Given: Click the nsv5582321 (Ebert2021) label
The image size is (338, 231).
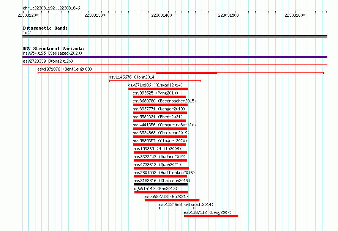Looking at the screenshot, I should pyautogui.click(x=158, y=117).
